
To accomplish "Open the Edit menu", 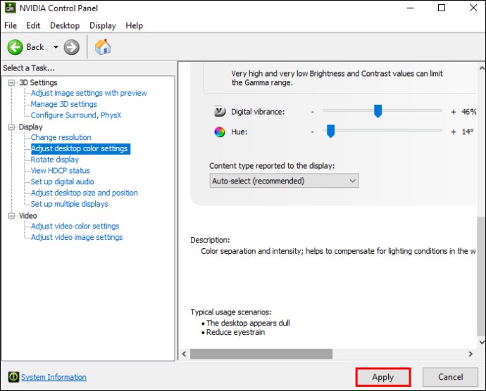I will click(x=33, y=25).
